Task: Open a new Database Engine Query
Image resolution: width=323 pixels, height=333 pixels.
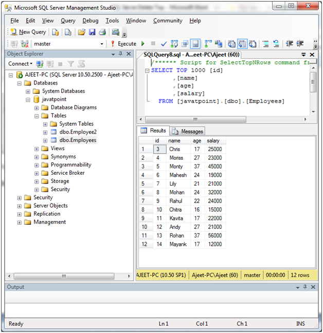Action: pos(56,32)
